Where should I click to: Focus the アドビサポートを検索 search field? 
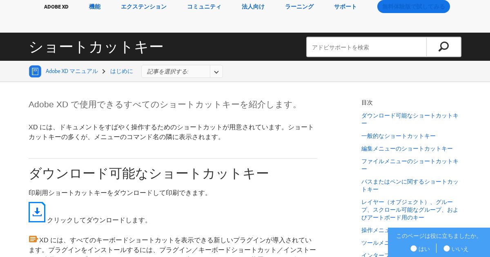pos(367,47)
